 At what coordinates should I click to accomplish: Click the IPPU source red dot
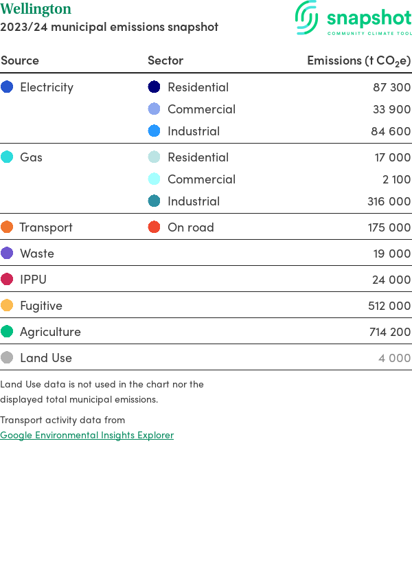coord(7,280)
